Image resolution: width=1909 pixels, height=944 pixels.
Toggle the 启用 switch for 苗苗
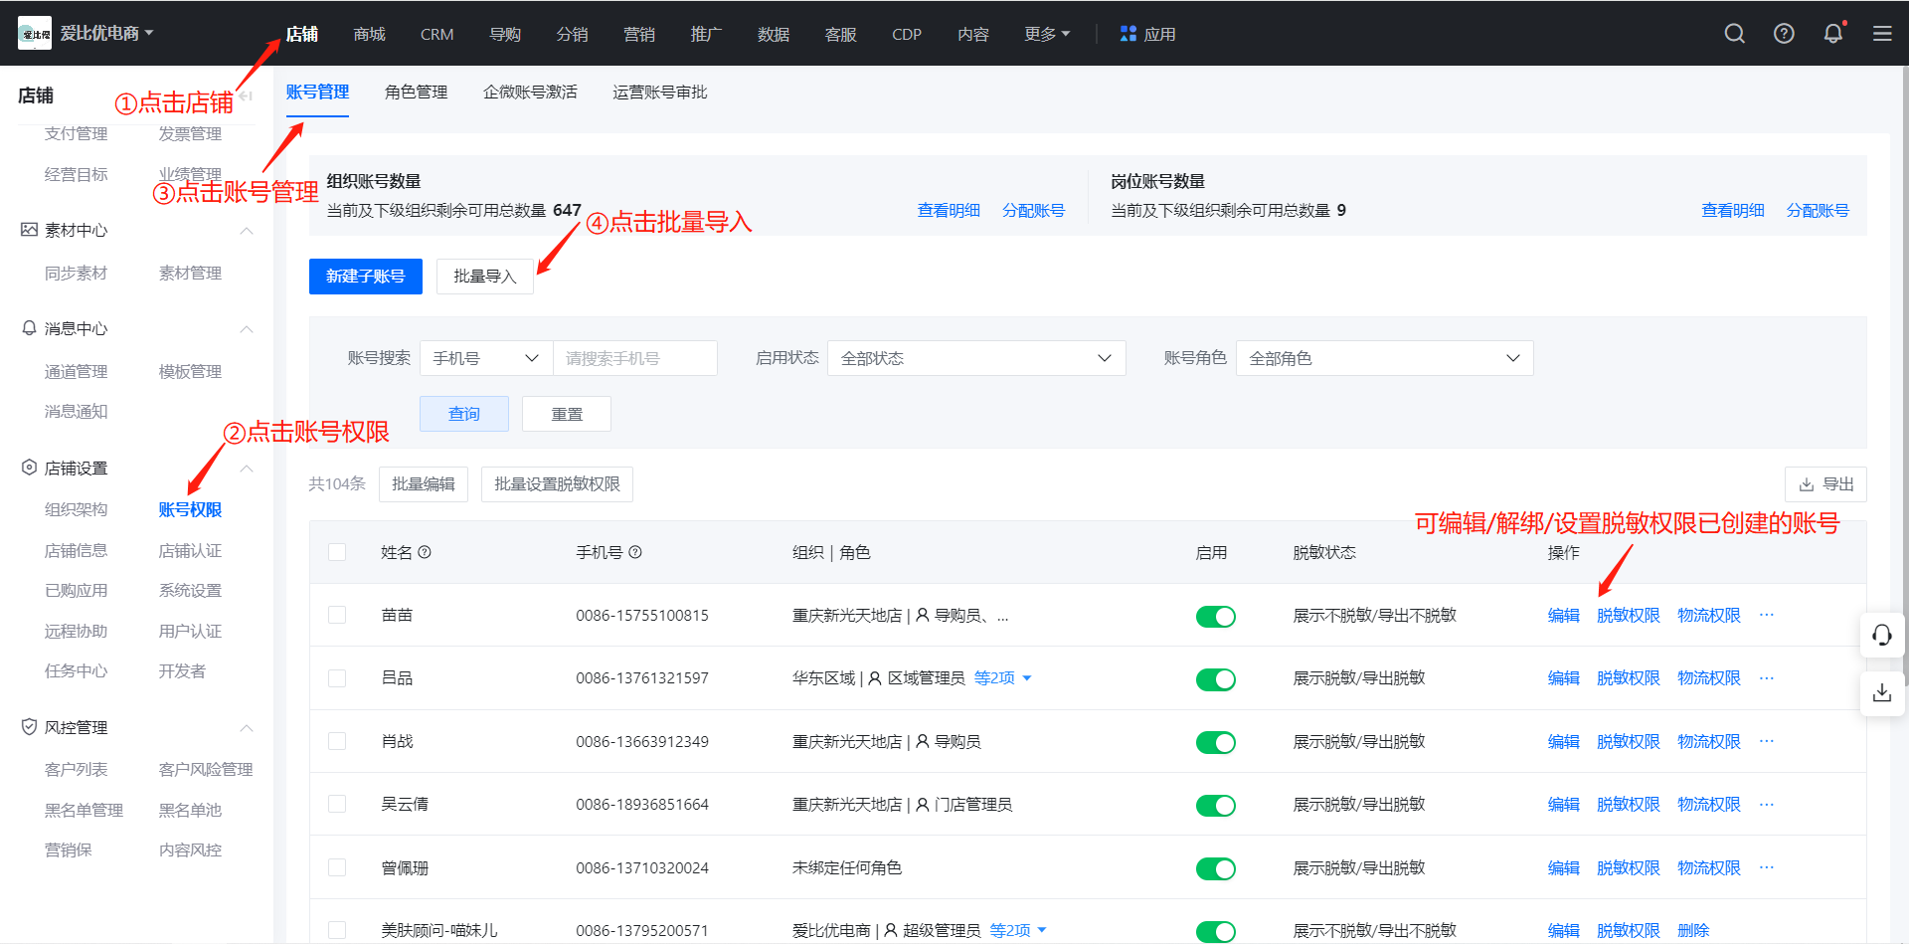(x=1215, y=617)
